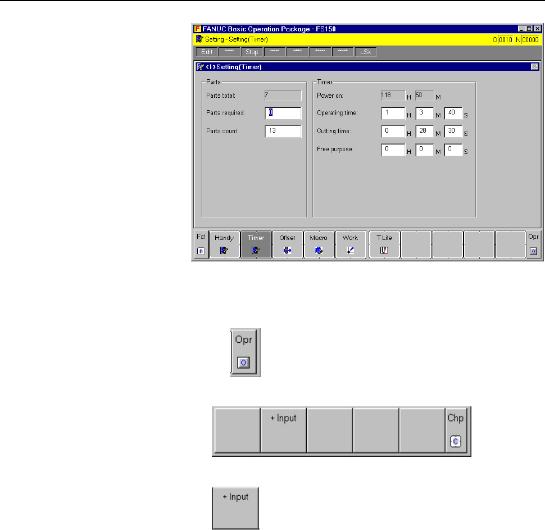Click the Free purpose seconds field

[x=453, y=150]
